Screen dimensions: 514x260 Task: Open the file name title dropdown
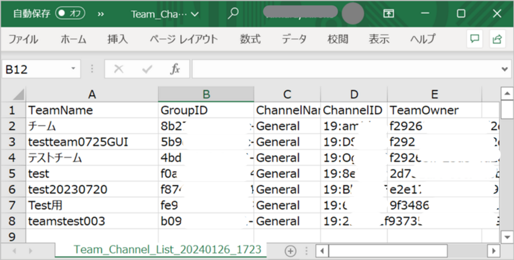tap(164, 14)
